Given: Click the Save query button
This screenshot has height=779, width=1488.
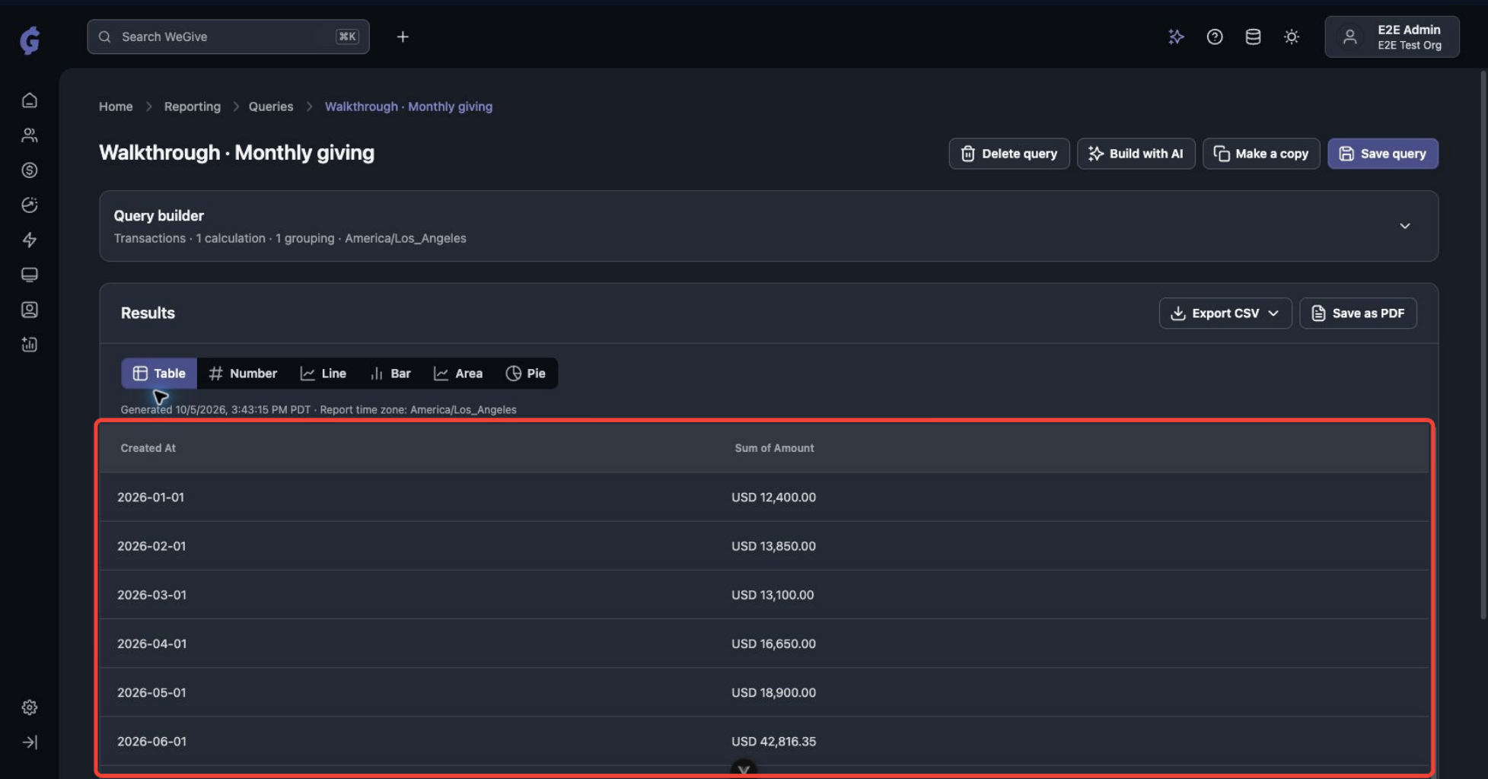Looking at the screenshot, I should pos(1383,154).
